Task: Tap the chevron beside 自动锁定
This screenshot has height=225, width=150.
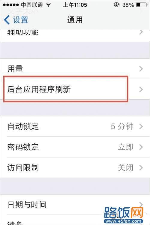Action: [141, 126]
